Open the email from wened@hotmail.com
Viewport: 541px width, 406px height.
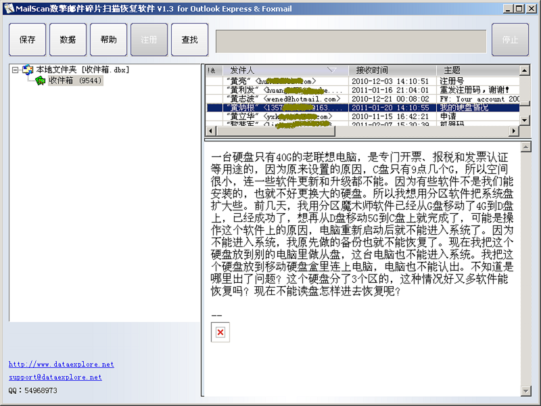tap(284, 99)
